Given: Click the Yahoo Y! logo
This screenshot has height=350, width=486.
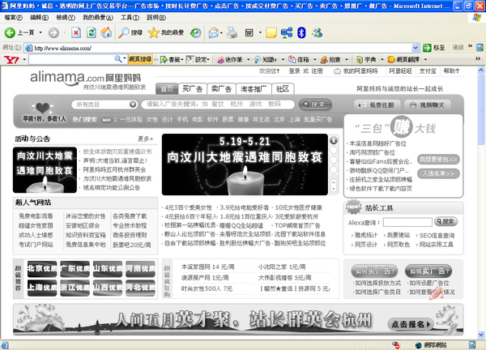Looking at the screenshot, I should pyautogui.click(x=11, y=59).
